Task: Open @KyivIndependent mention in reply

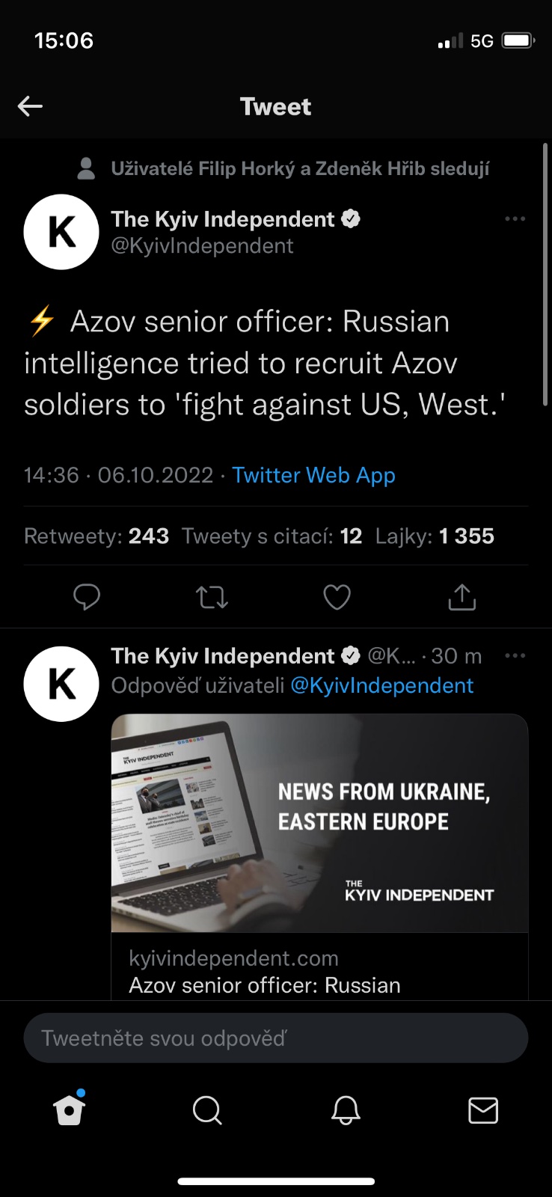Action: click(381, 685)
